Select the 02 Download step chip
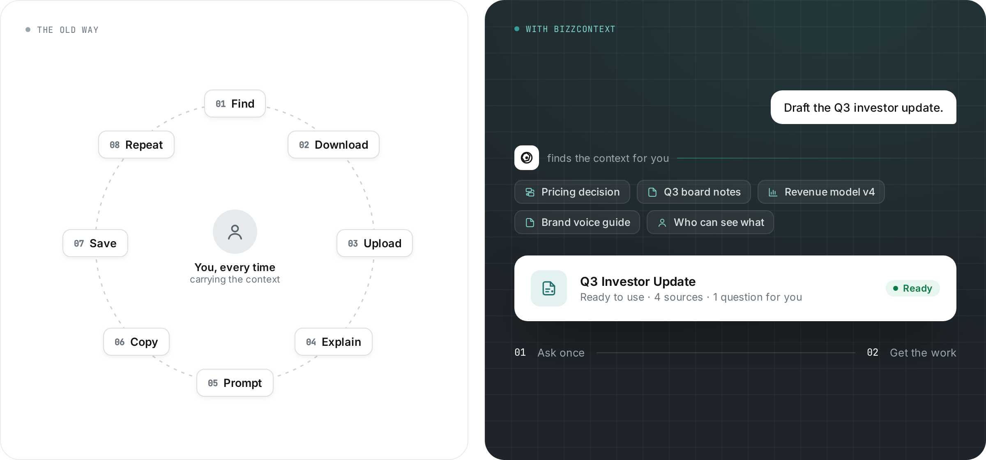Screen dimensions: 986x460 [x=334, y=145]
